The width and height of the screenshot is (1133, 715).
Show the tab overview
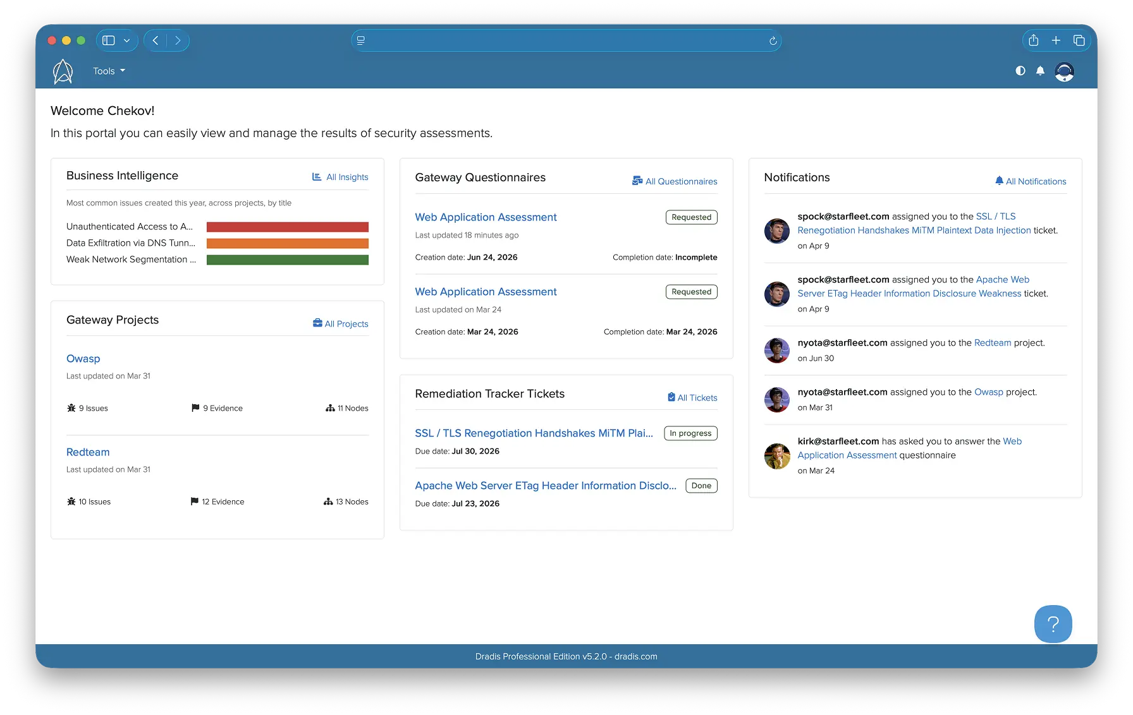pyautogui.click(x=1079, y=40)
